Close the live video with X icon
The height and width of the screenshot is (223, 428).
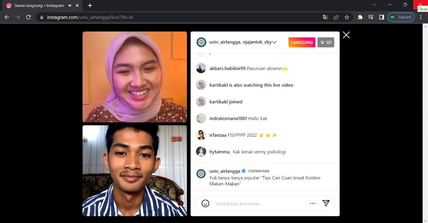point(346,35)
